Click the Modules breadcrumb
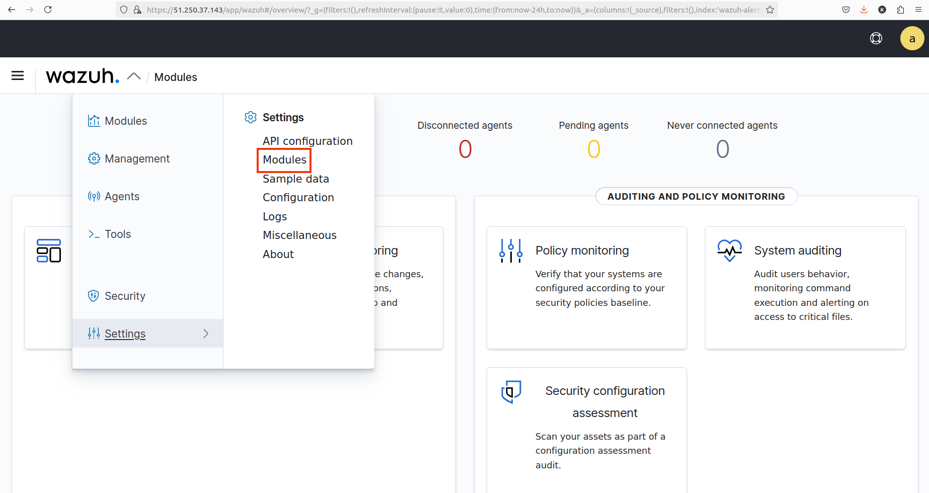Viewport: 929px width, 493px height. point(176,77)
